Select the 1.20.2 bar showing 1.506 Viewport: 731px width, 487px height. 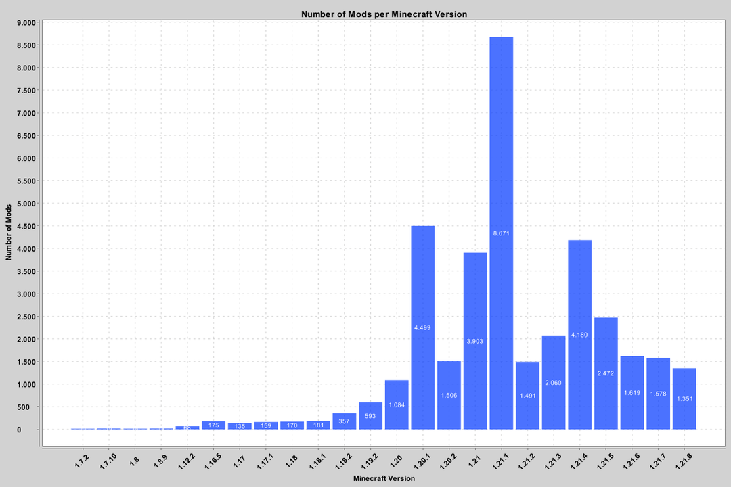coord(449,395)
